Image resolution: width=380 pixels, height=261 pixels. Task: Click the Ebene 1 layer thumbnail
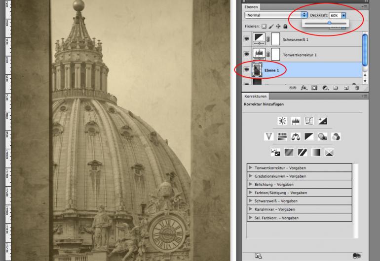tap(257, 69)
